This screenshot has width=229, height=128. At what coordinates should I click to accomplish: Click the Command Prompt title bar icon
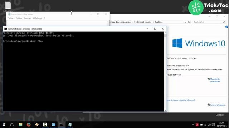coord(6,29)
